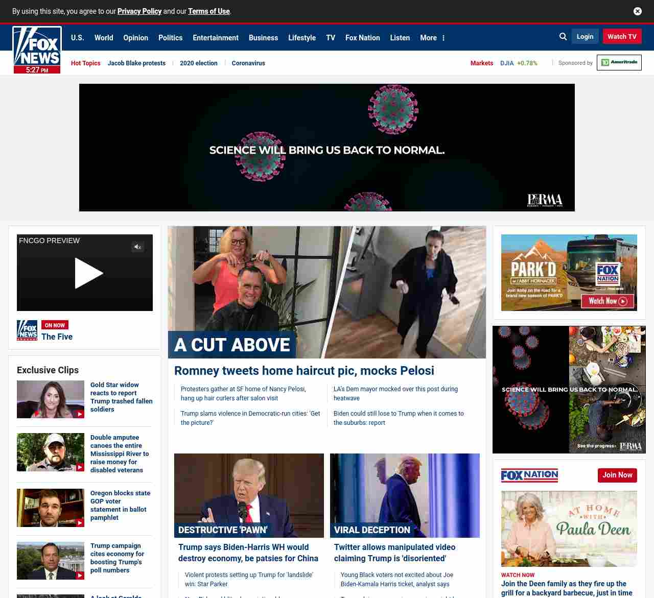Click the small Fox News channel icon
The height and width of the screenshot is (598, 654).
pyautogui.click(x=27, y=330)
